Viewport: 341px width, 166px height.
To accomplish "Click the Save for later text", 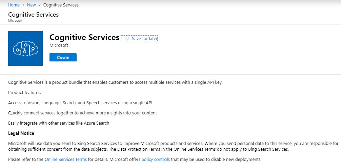I will click(144, 39).
